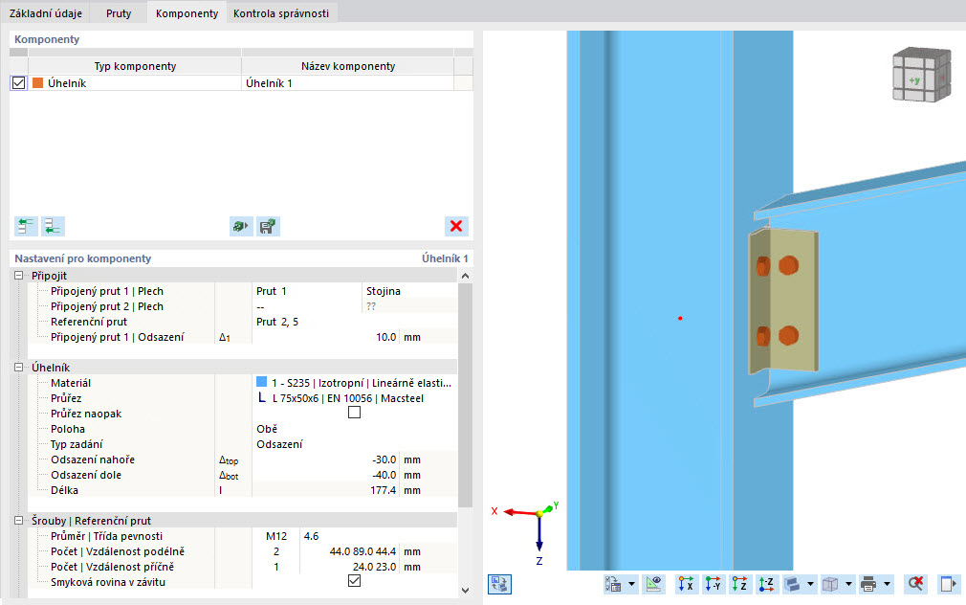Screen dimensions: 966x605
Task: Open dropdown arrow next to display settings
Action: (x=631, y=583)
